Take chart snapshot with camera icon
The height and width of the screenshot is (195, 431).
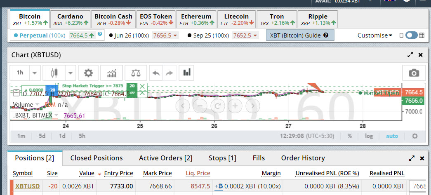pyautogui.click(x=414, y=73)
